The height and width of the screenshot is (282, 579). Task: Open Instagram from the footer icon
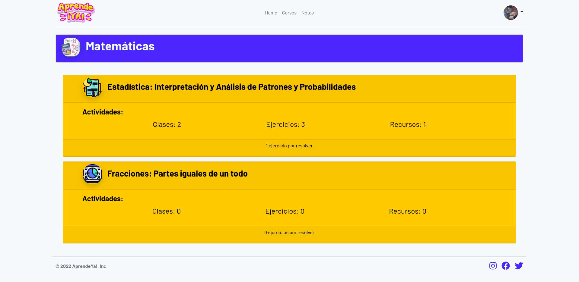493,266
